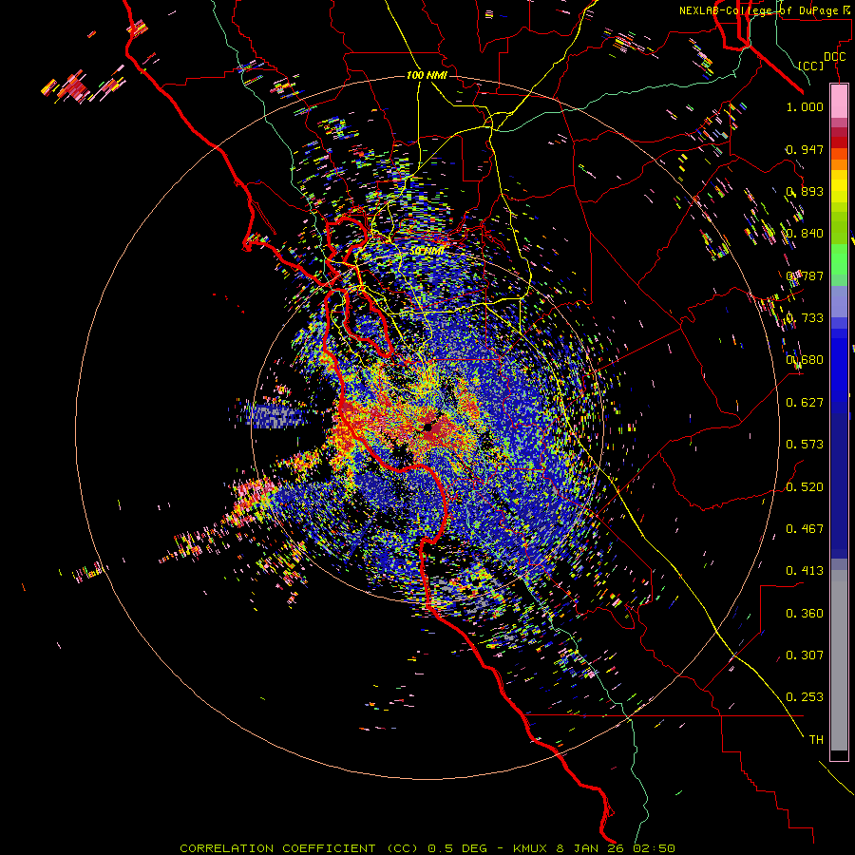This screenshot has height=855, width=855.
Task: Select the 0.307 scale value
Action: [805, 655]
